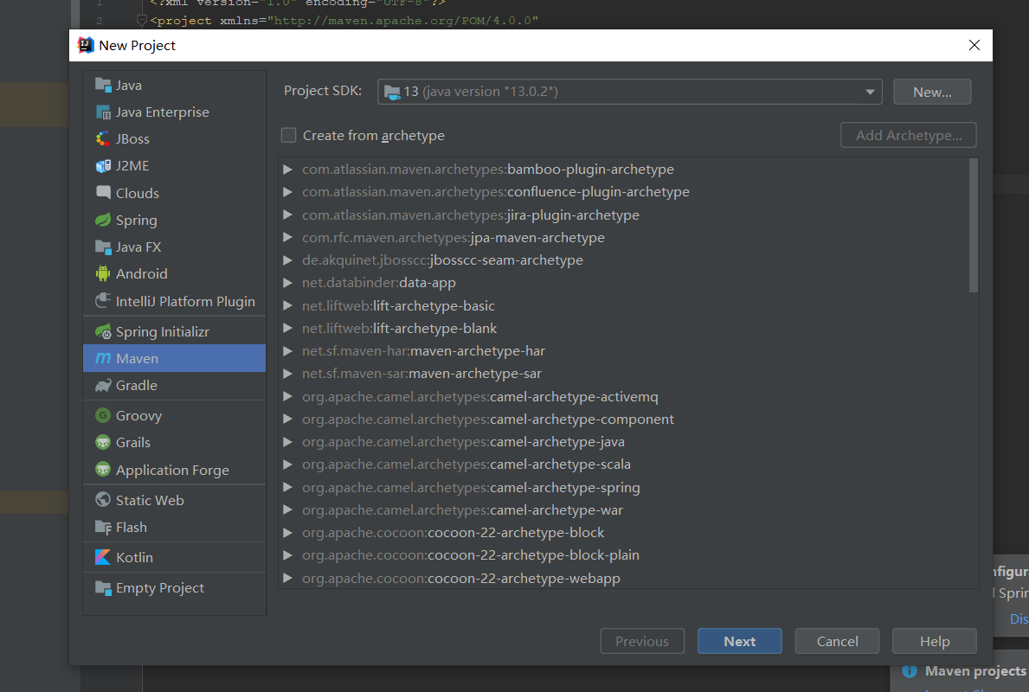Select lift-archetype-blank row
The width and height of the screenshot is (1029, 692).
(623, 328)
